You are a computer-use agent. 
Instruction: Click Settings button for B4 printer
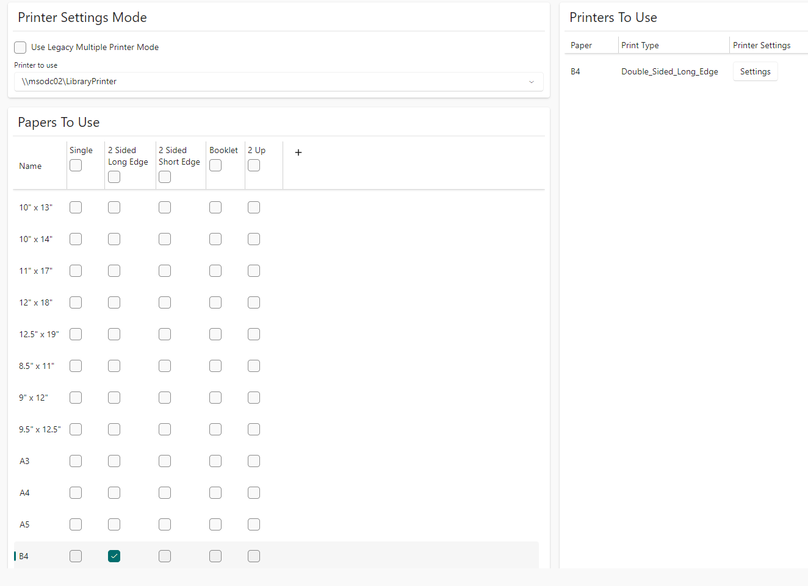(755, 72)
